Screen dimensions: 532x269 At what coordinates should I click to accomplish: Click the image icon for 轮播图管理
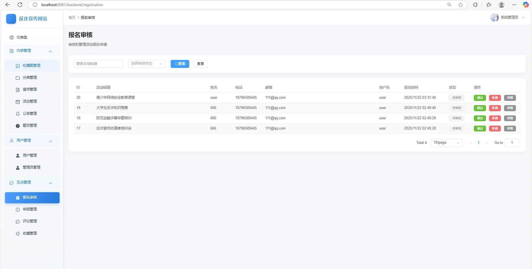point(18,66)
